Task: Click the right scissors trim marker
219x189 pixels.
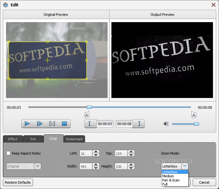Action: (194, 114)
